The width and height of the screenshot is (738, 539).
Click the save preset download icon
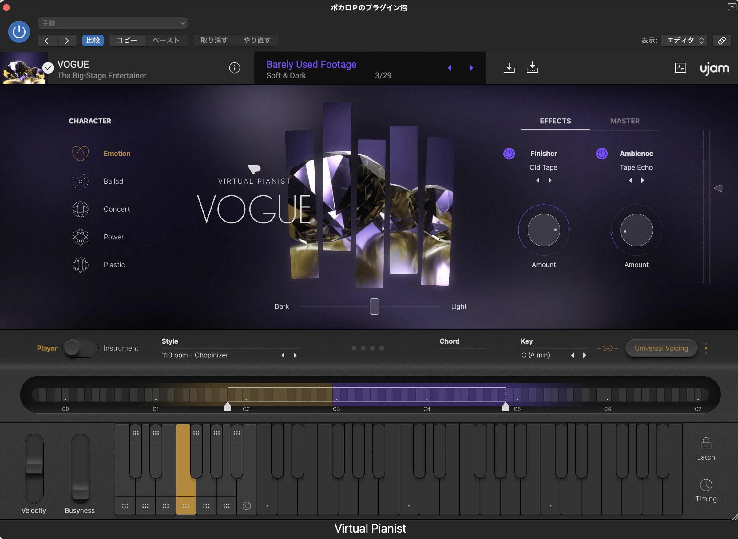509,68
